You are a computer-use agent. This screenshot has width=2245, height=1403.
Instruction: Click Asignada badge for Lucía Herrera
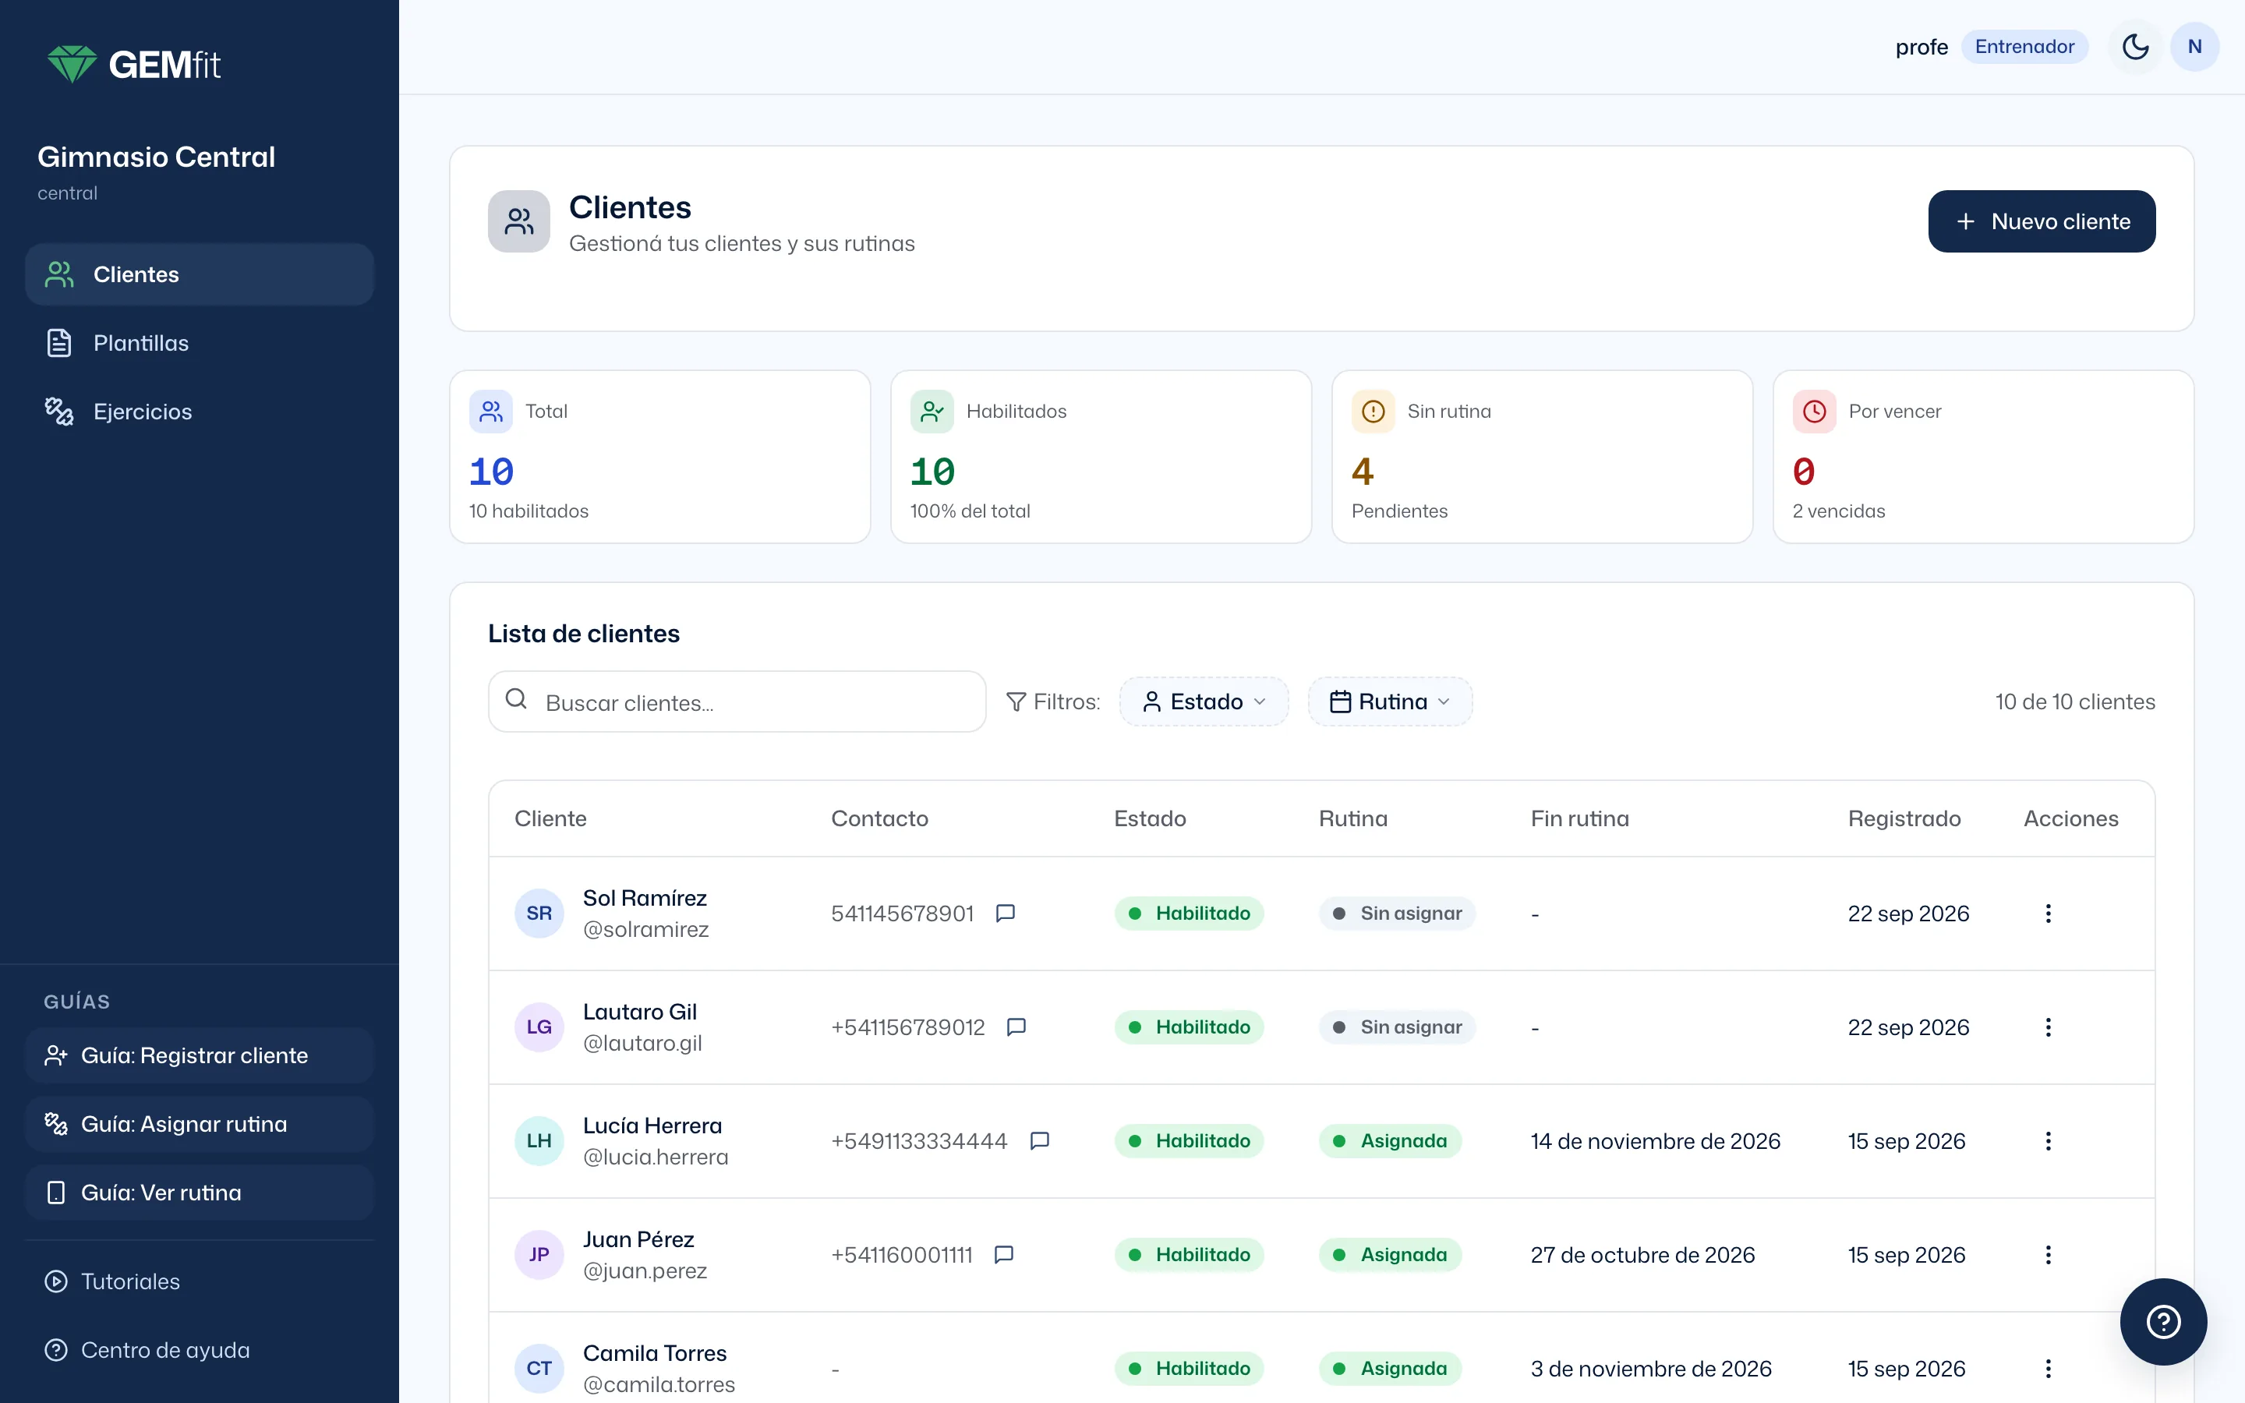click(x=1390, y=1140)
